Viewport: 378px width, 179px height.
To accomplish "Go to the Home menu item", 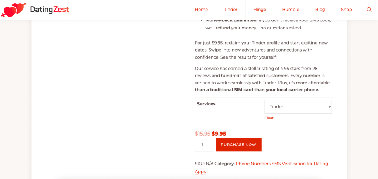I will (x=201, y=10).
